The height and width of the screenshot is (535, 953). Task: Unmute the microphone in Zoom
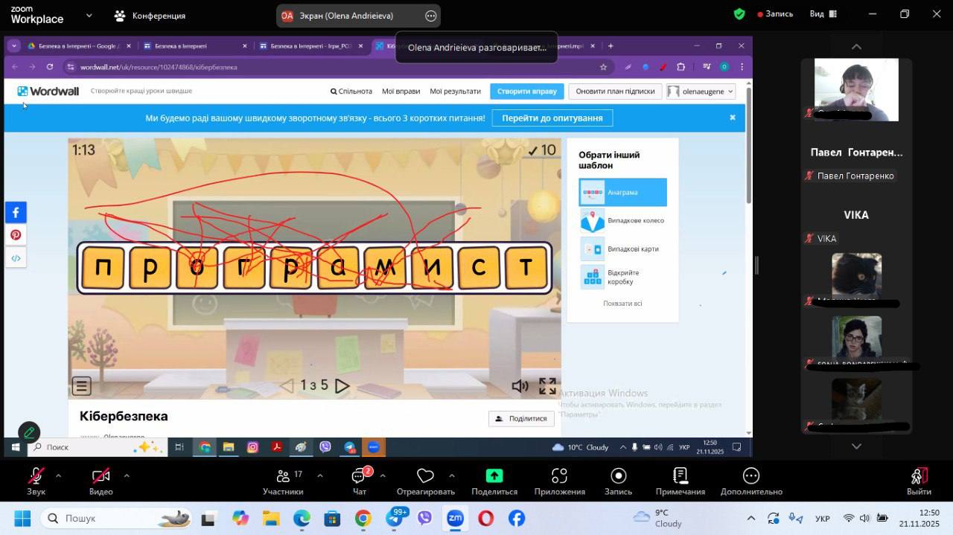tap(36, 476)
